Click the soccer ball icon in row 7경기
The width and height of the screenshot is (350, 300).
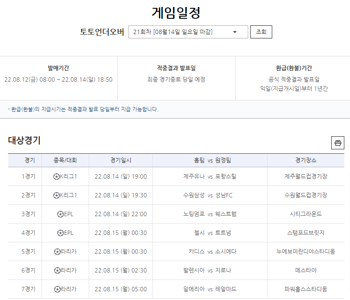pos(57,289)
